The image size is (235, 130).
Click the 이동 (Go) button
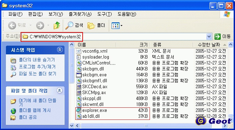[x=222, y=37]
